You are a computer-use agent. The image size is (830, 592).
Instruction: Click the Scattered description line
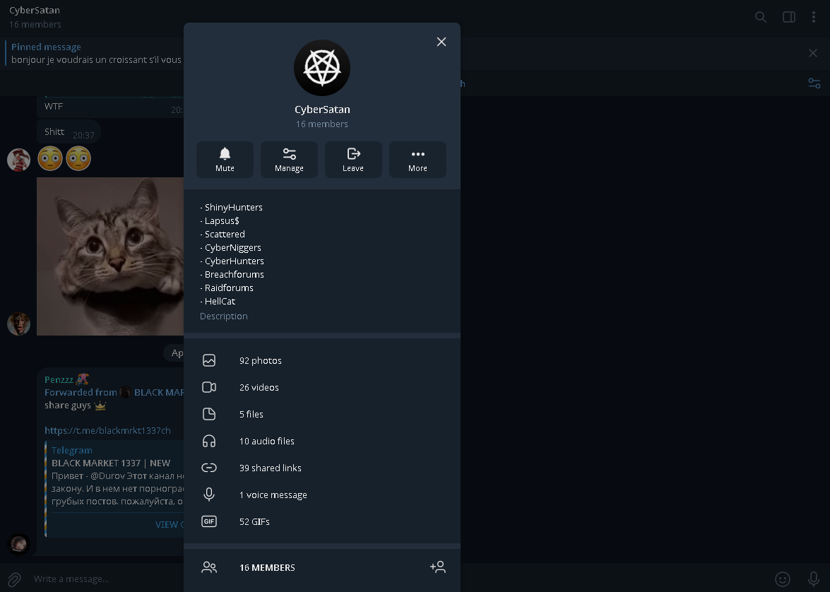[x=223, y=234]
